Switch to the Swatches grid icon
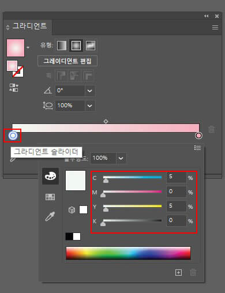 [50, 197]
